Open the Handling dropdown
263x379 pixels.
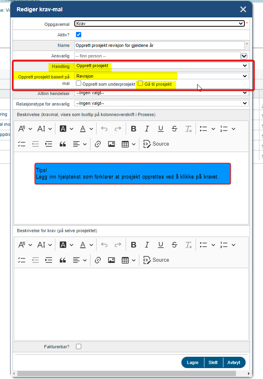pos(162,66)
